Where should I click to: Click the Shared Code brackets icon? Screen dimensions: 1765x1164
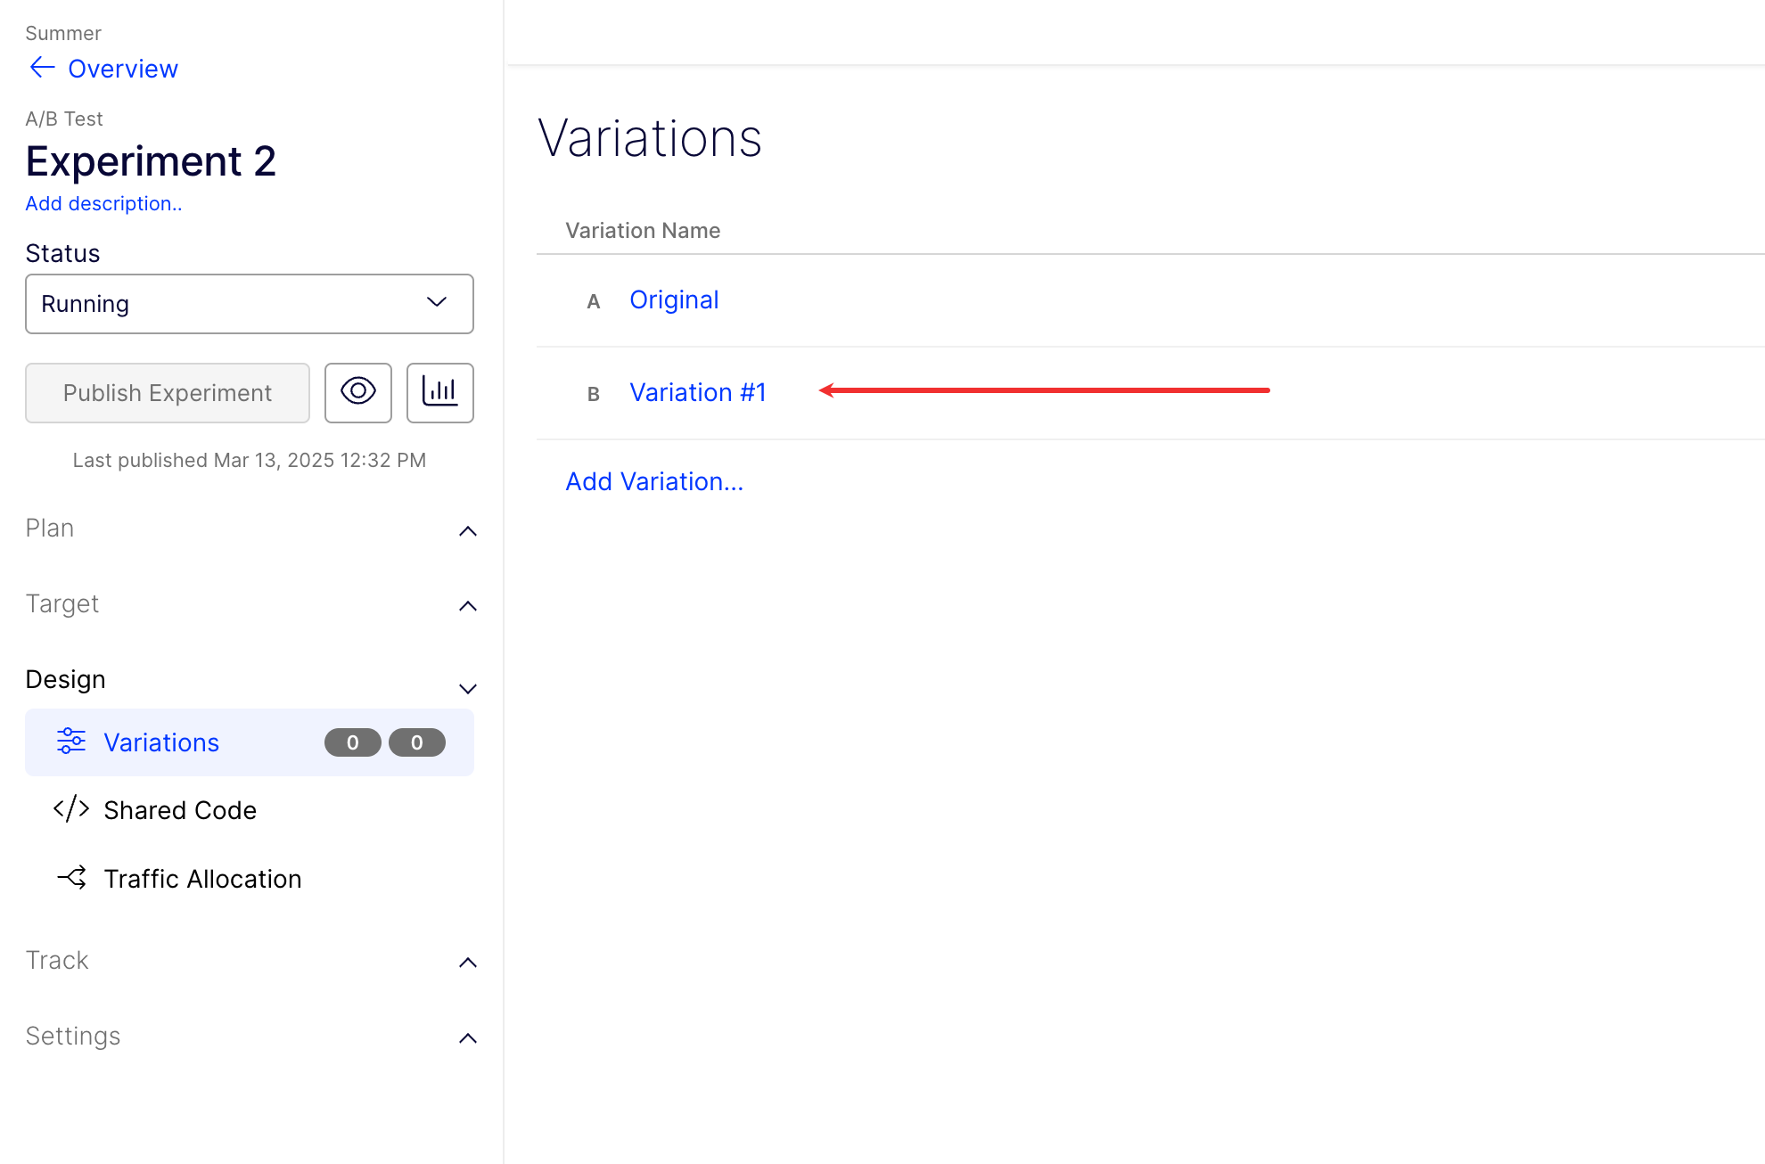[x=71, y=809]
